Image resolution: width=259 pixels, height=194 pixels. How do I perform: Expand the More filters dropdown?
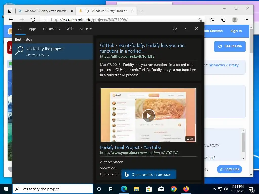point(85,29)
